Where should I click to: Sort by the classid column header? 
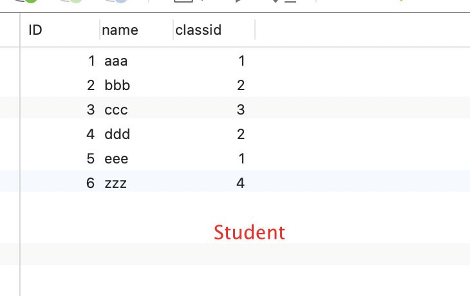pos(198,30)
